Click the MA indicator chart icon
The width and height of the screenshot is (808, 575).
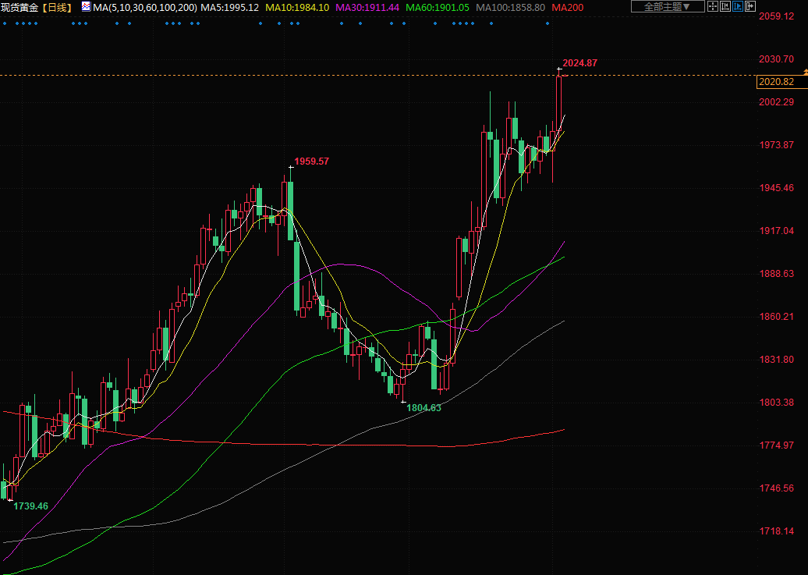pyautogui.click(x=85, y=7)
